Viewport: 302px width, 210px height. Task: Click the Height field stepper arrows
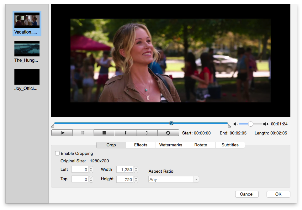click(136, 179)
